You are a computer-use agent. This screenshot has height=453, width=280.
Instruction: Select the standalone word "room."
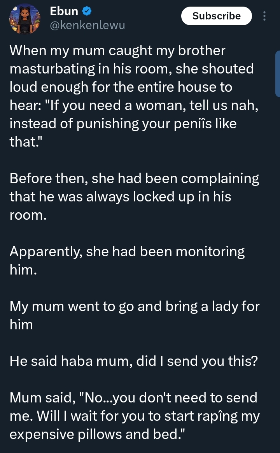tap(28, 215)
